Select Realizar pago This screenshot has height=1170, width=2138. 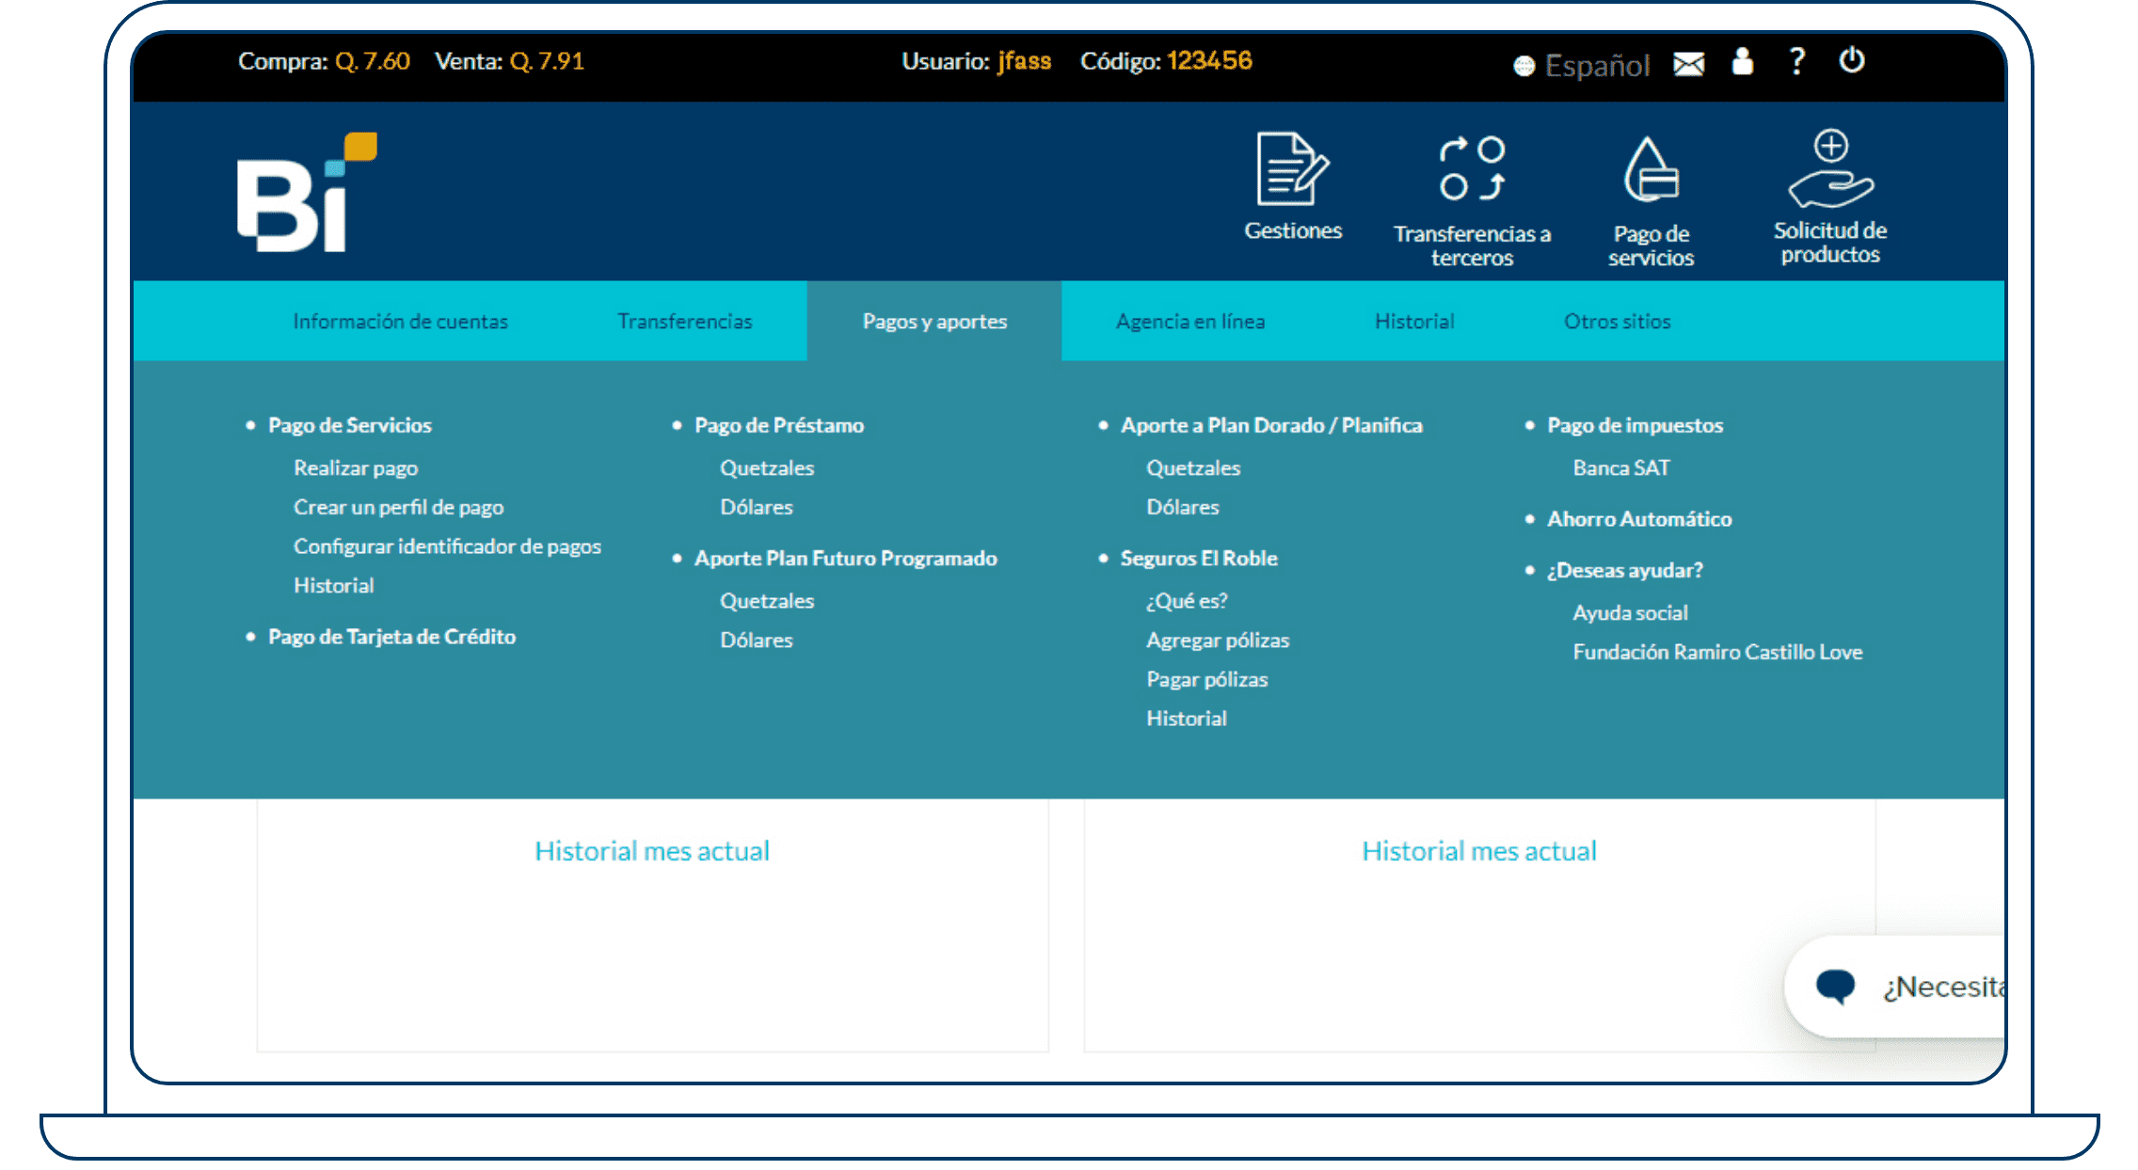356,468
